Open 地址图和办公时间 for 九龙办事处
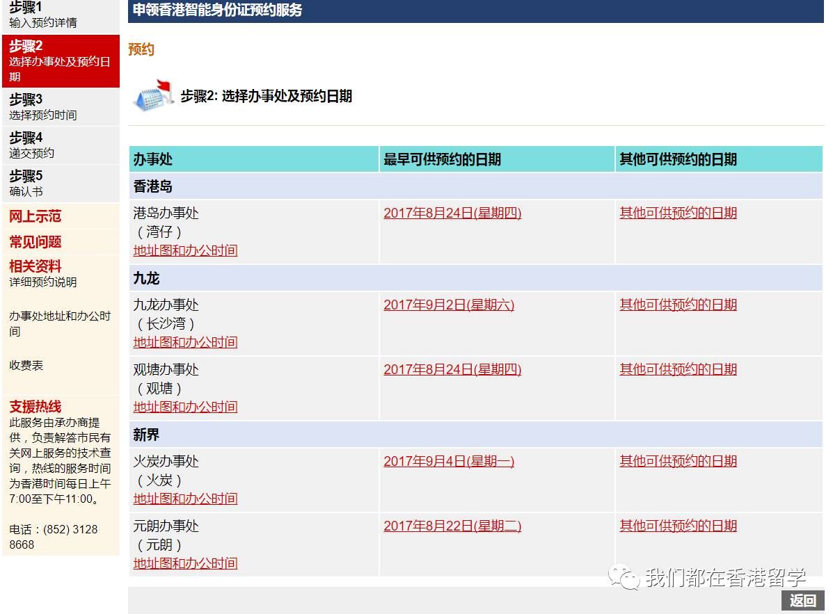The image size is (833, 614). click(184, 342)
